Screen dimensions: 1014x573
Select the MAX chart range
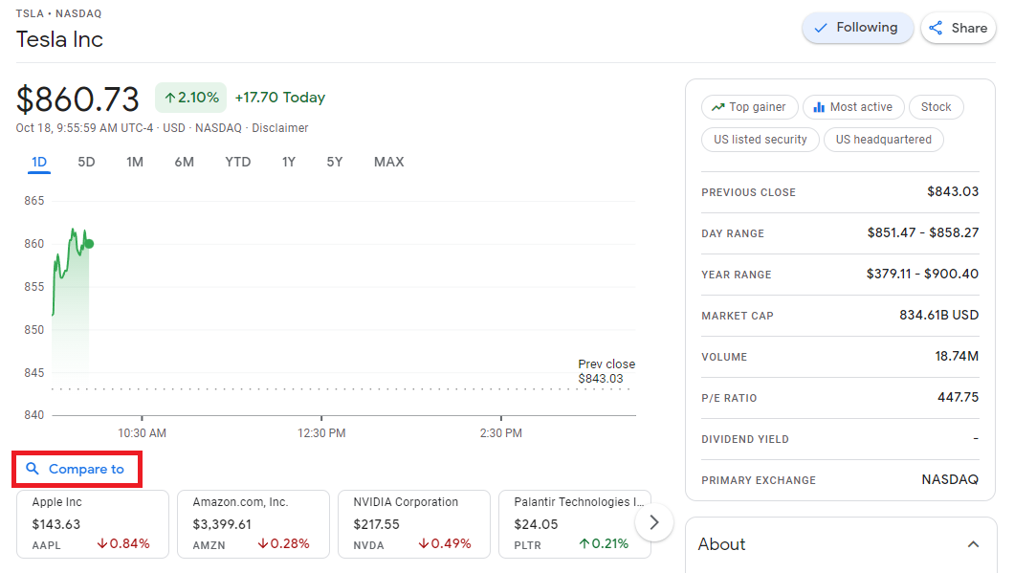click(x=388, y=163)
